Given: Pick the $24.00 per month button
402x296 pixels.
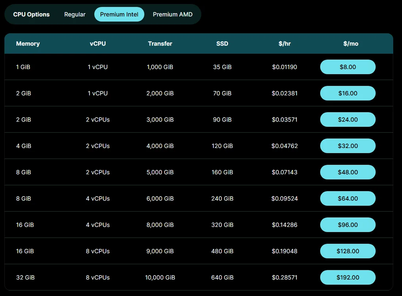Looking at the screenshot, I should click(348, 120).
